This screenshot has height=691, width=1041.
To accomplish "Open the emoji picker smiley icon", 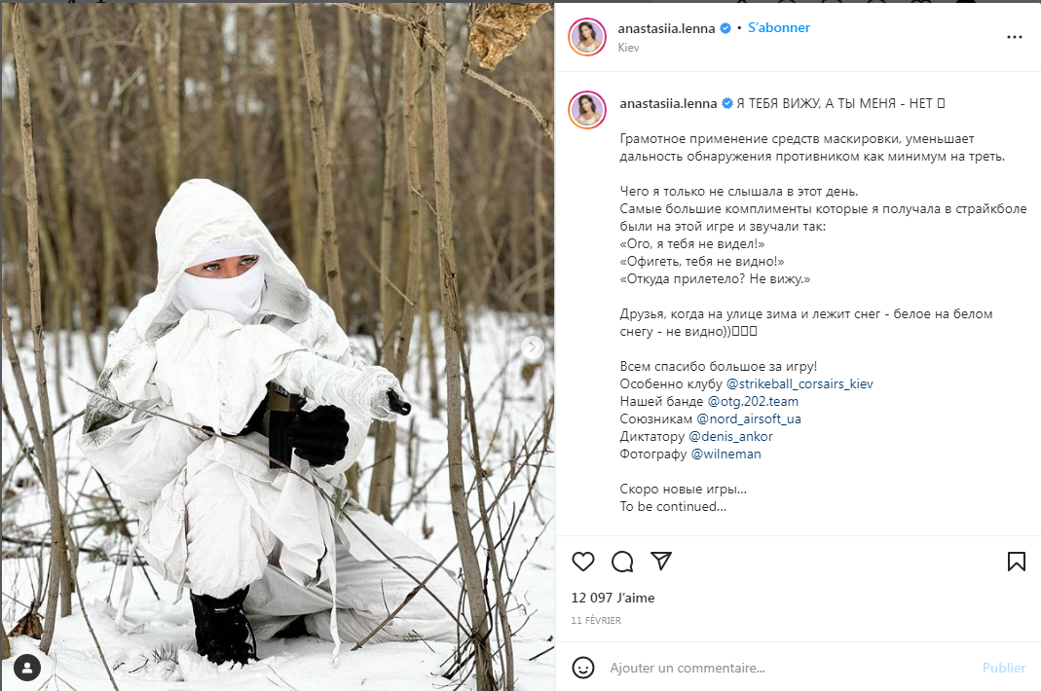I will (583, 668).
